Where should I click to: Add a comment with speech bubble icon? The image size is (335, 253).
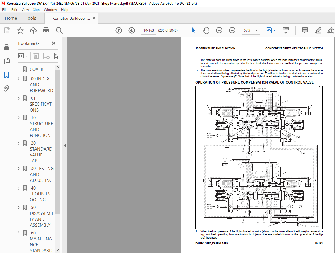pyautogui.click(x=305, y=30)
